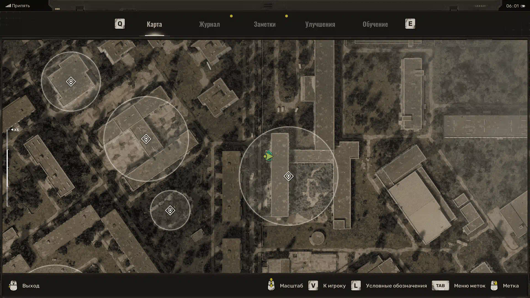Click the L key legend icon
The height and width of the screenshot is (298, 530).
356,286
